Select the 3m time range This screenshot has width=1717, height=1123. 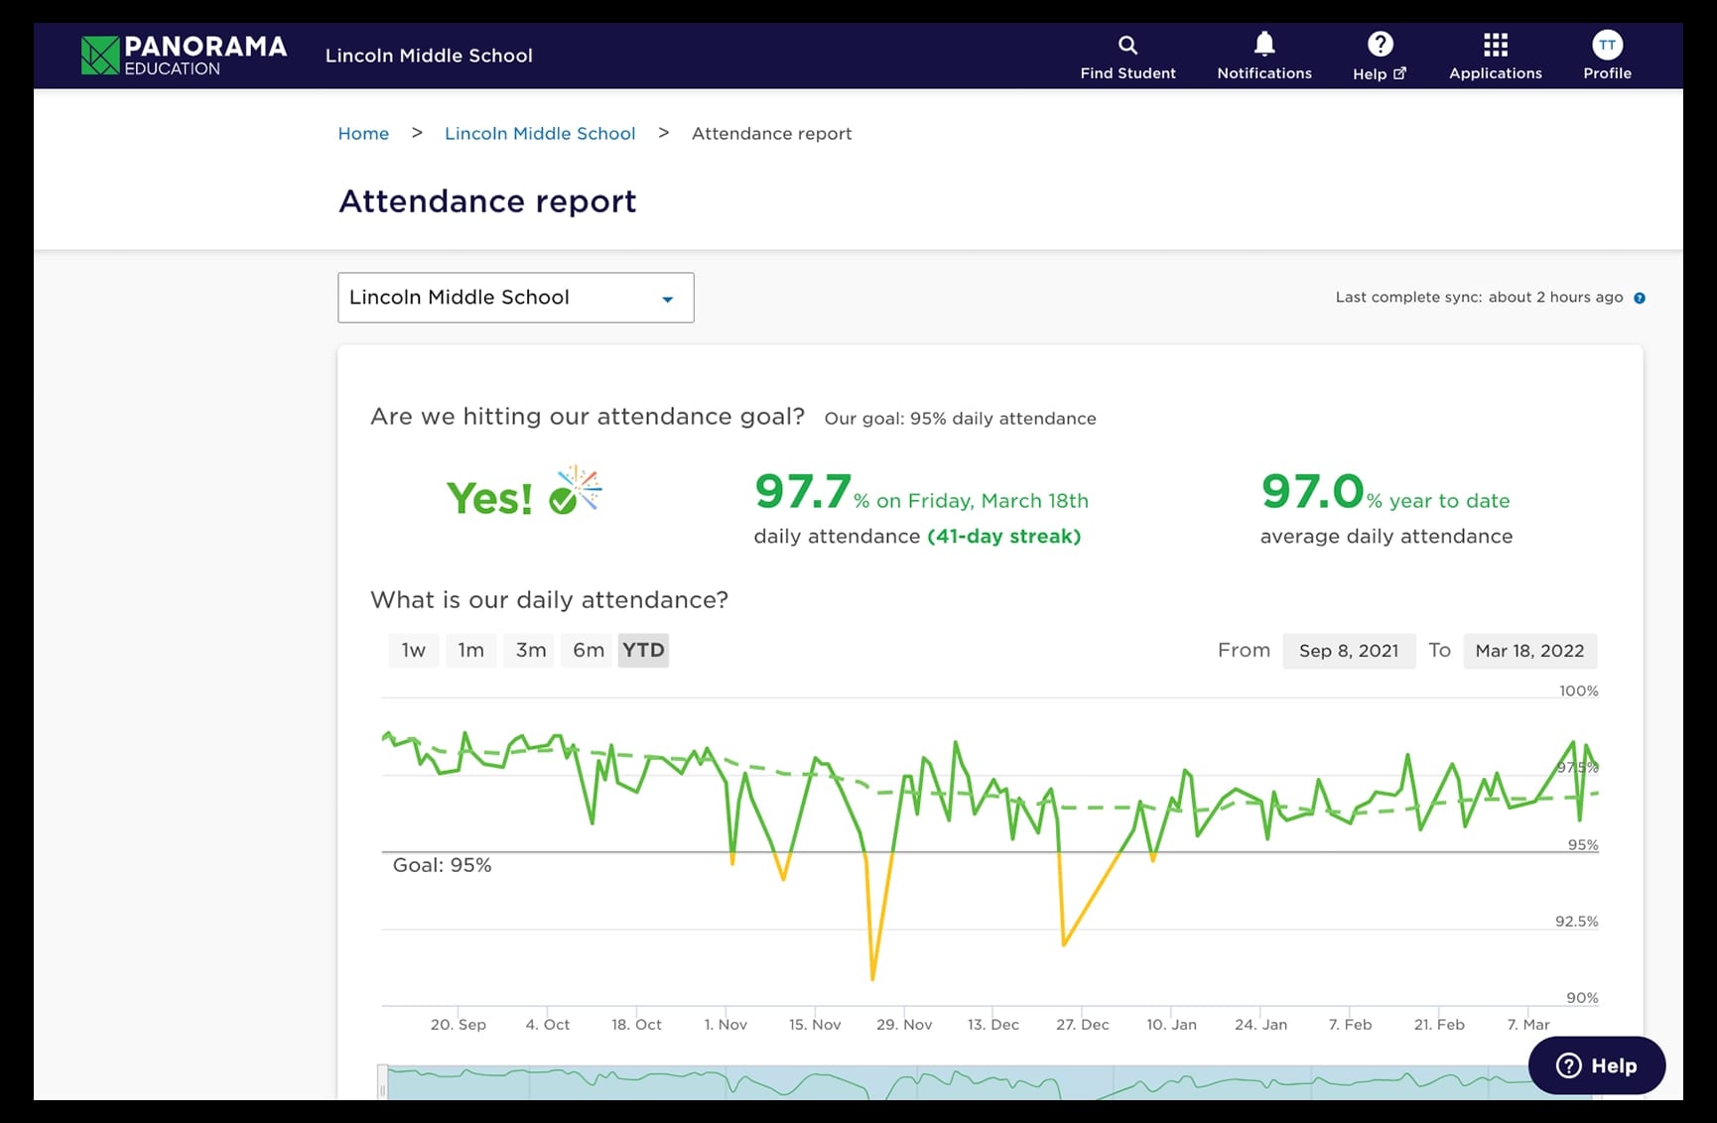pos(531,650)
